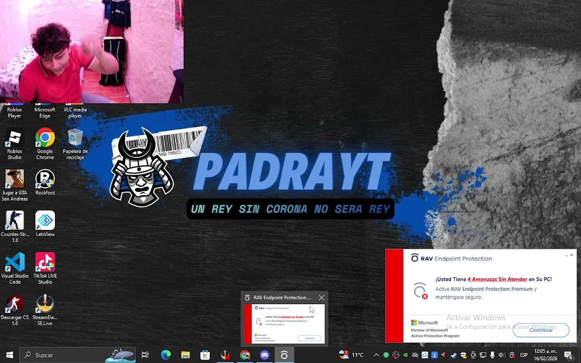
Task: Launch Jugar a GTA San Andreas shortcut
Action: (x=15, y=186)
